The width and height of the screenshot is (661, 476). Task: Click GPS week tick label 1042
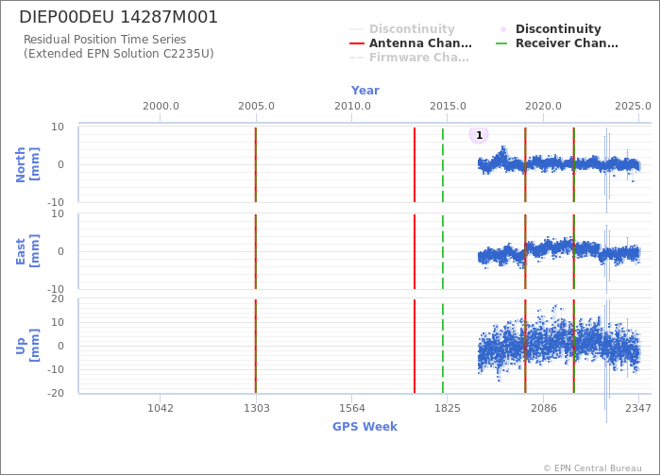pyautogui.click(x=161, y=408)
